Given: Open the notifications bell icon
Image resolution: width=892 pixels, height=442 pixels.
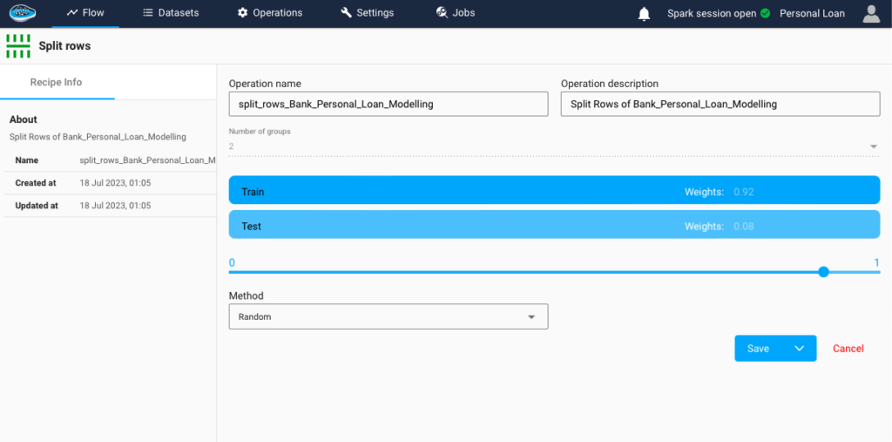Looking at the screenshot, I should tap(644, 14).
